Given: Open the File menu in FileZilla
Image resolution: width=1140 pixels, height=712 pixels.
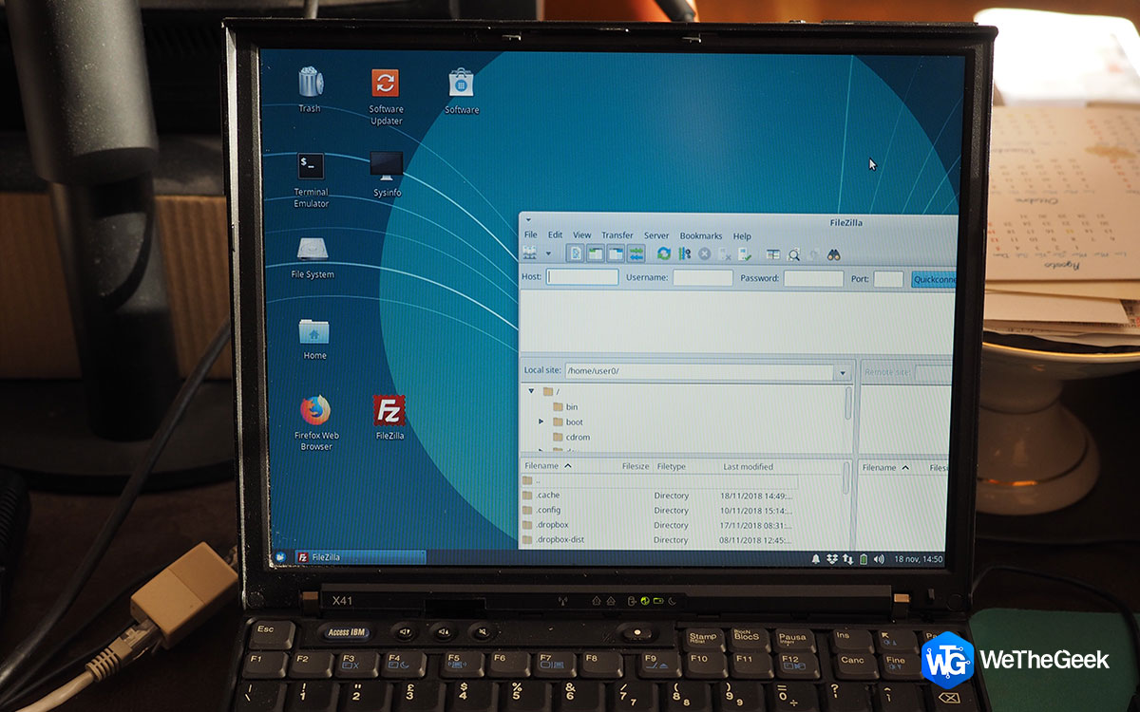Looking at the screenshot, I should [x=530, y=235].
